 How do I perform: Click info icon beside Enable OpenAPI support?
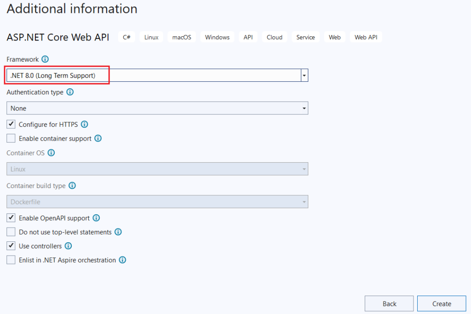pos(96,218)
